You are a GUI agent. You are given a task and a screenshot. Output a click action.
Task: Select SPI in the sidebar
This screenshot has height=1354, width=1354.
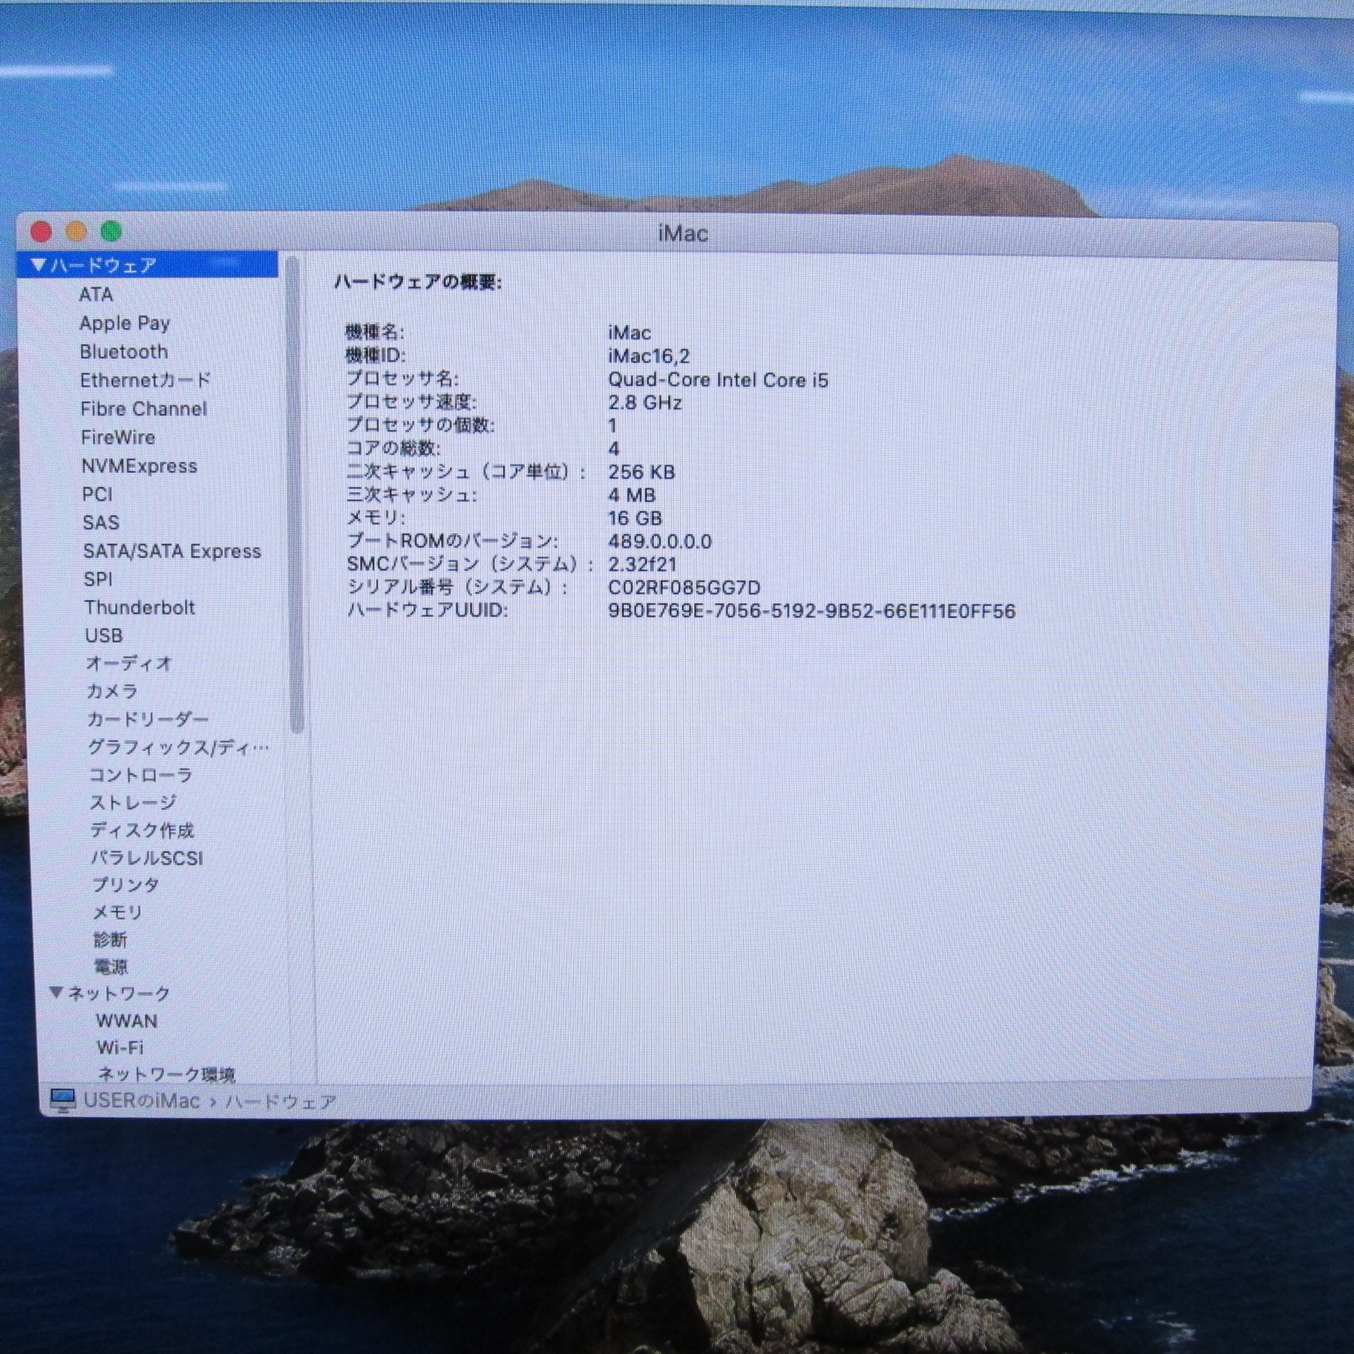tap(98, 579)
